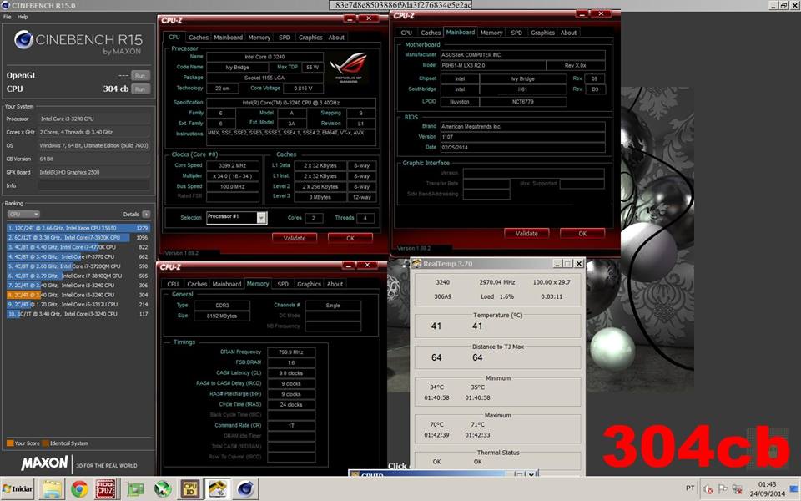The image size is (801, 501).
Task: Click the disconnected network tray icon
Action: coord(737,489)
